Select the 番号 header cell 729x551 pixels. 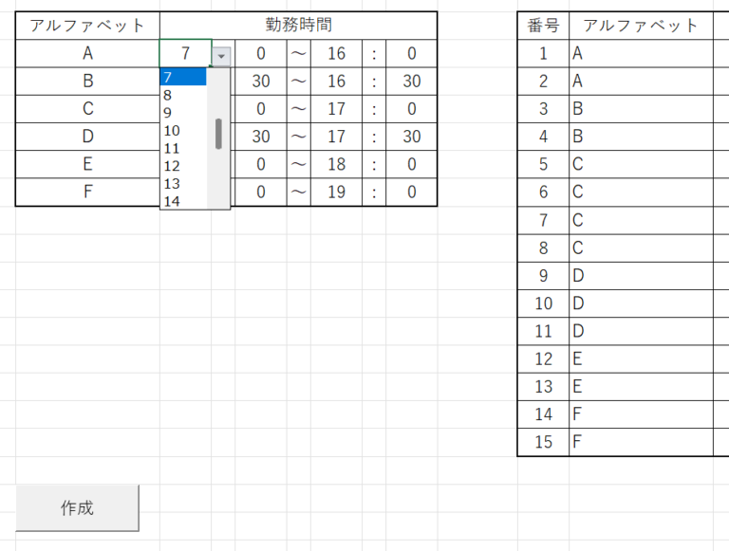[543, 26]
